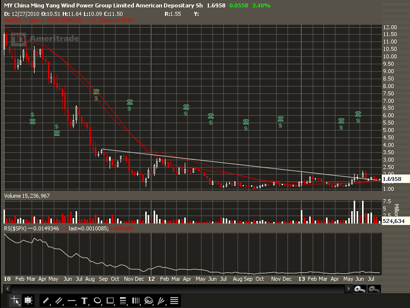Open the phone event marker at 6.50 level

pyautogui.click(x=186, y=107)
